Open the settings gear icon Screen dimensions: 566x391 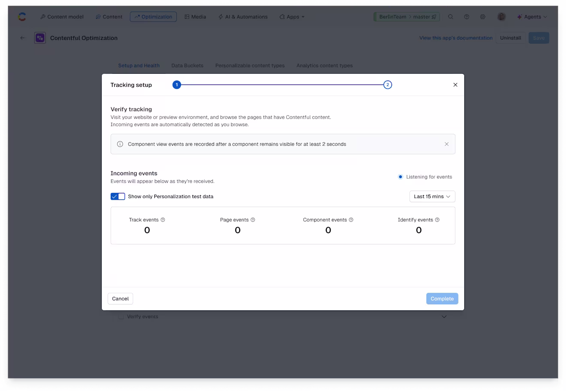tap(483, 17)
